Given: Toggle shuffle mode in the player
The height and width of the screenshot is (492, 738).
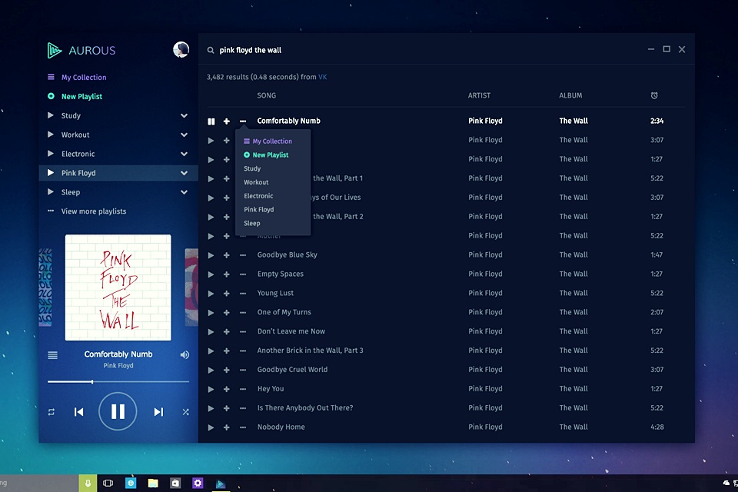Looking at the screenshot, I should [186, 412].
